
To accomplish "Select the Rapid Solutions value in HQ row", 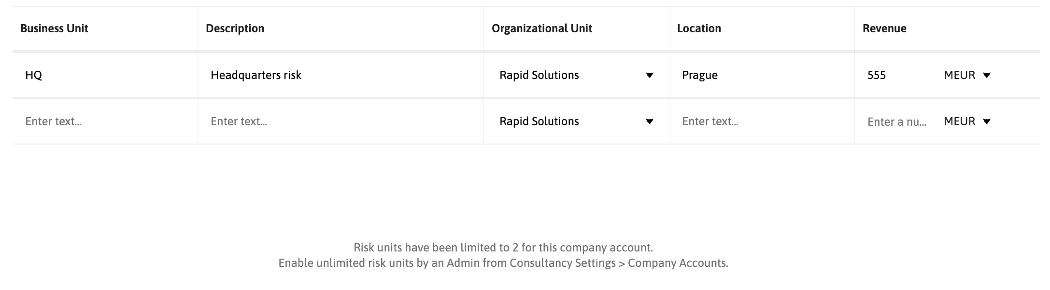I will pyautogui.click(x=539, y=75).
